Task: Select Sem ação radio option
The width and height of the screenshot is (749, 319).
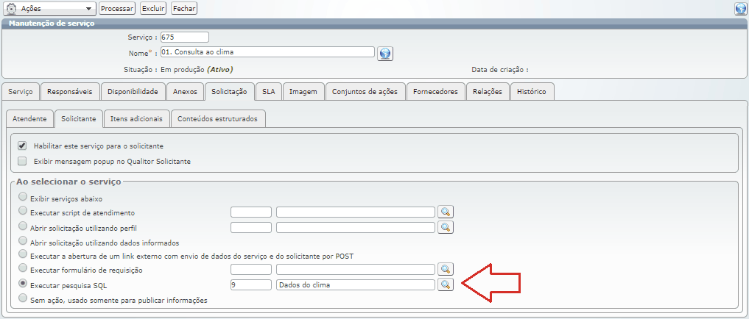Action: 24,299
